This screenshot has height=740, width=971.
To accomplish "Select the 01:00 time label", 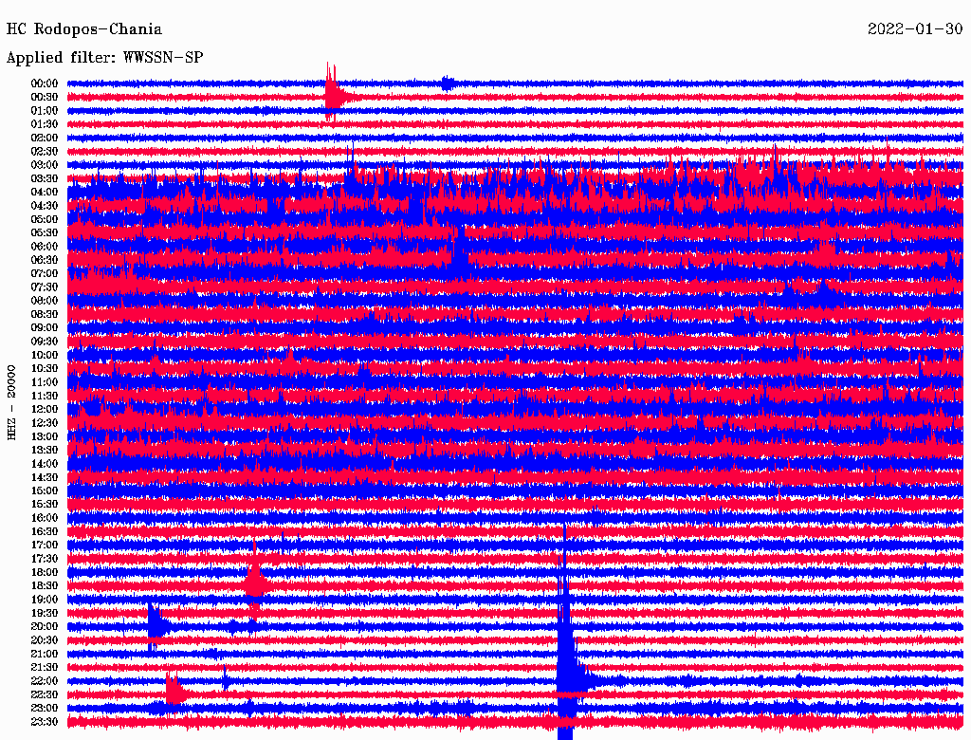I will (x=44, y=111).
